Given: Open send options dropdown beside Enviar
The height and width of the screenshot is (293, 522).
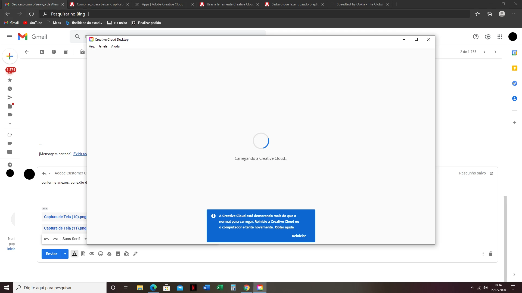Looking at the screenshot, I should click(x=65, y=254).
